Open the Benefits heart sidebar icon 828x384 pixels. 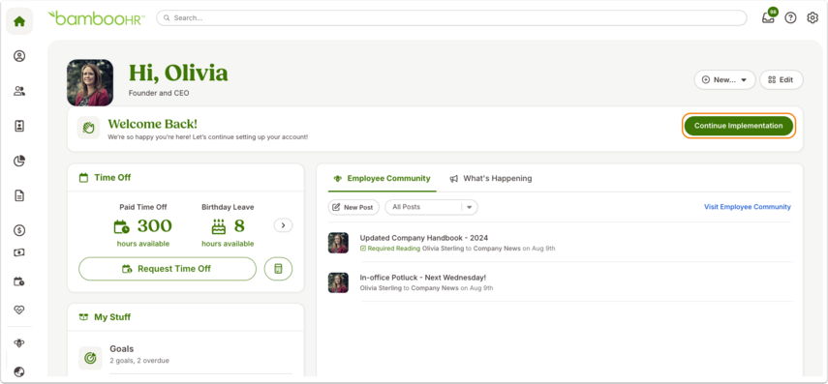19,310
